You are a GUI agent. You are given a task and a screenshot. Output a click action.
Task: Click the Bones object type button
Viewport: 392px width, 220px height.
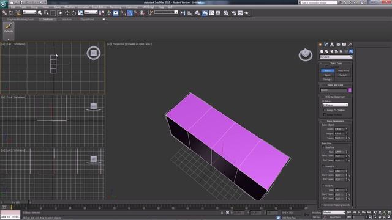(x=328, y=71)
